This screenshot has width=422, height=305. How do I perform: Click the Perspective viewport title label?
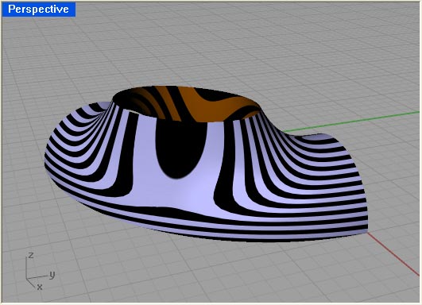point(38,10)
